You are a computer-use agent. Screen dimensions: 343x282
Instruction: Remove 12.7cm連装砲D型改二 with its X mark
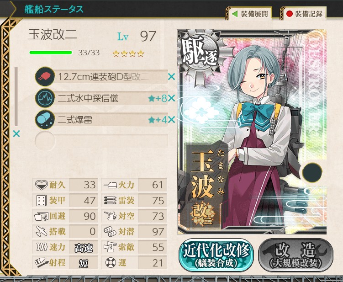click(x=172, y=77)
